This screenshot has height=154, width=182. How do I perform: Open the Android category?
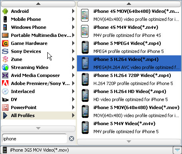(x=38, y=11)
